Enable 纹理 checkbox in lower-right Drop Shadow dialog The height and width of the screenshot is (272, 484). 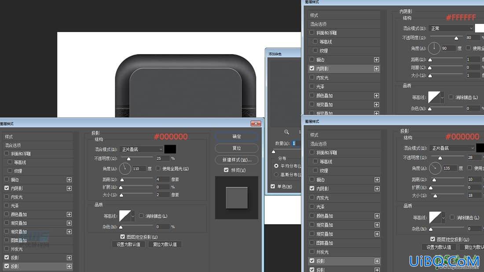tap(315, 170)
